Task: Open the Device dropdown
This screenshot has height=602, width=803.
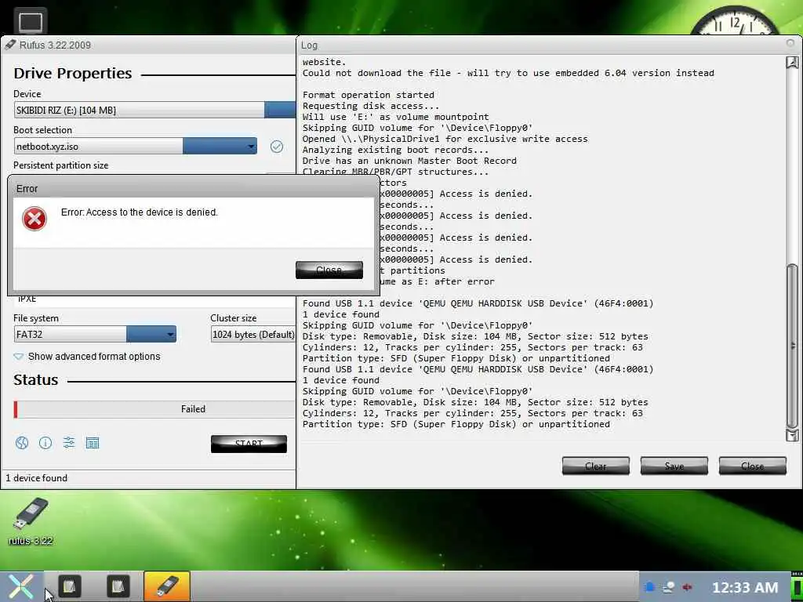Action: point(154,110)
